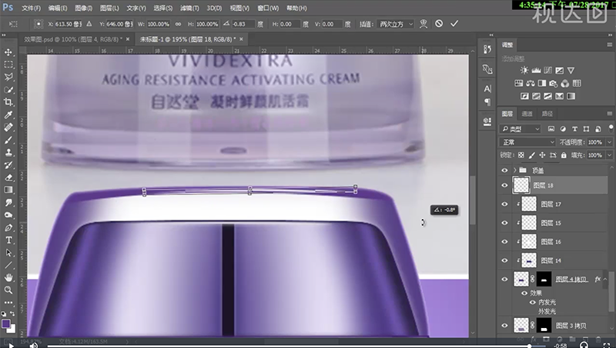Select the Path Selection tool

pyautogui.click(x=8, y=253)
